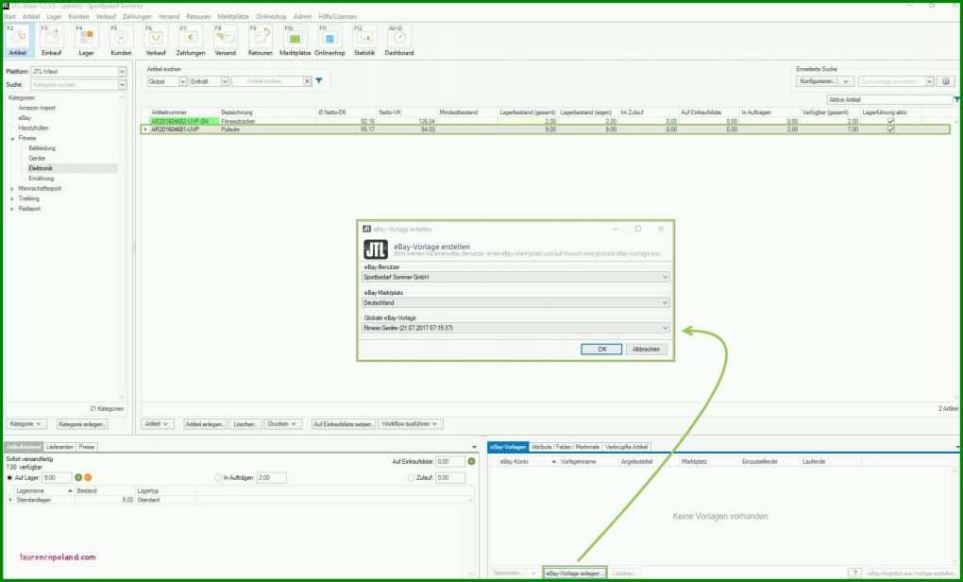The image size is (963, 582).
Task: Select the Standardlager row in stock table
Action: (240, 500)
